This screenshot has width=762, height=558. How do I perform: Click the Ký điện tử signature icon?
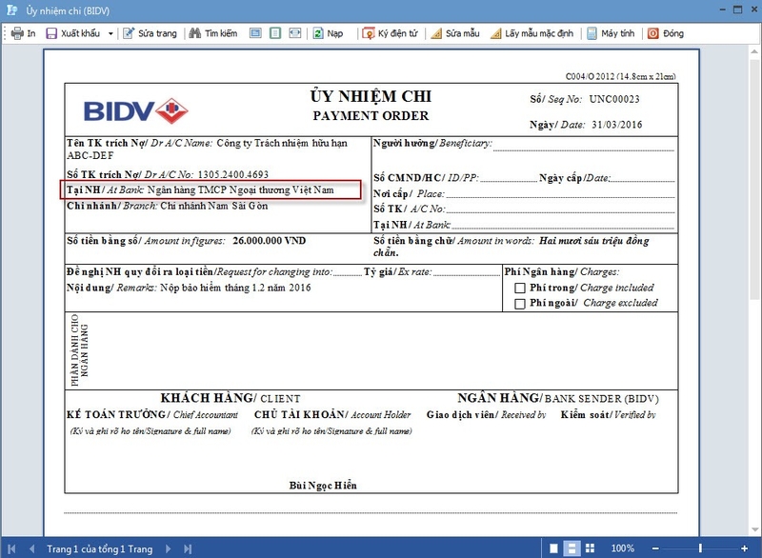[369, 33]
